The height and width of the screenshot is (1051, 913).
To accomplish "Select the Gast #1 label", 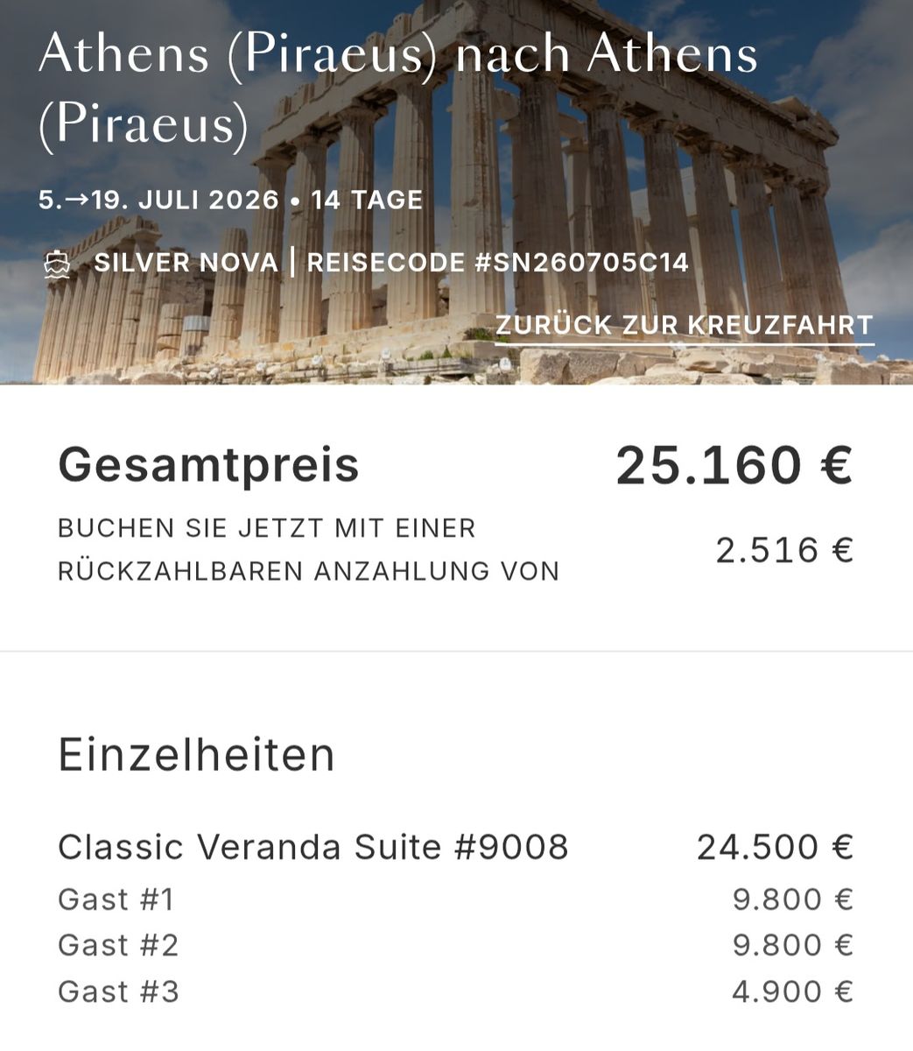I will click(x=116, y=899).
